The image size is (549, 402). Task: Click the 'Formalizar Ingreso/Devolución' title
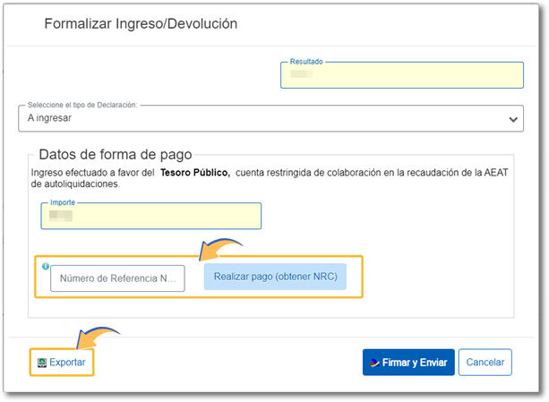(x=141, y=24)
